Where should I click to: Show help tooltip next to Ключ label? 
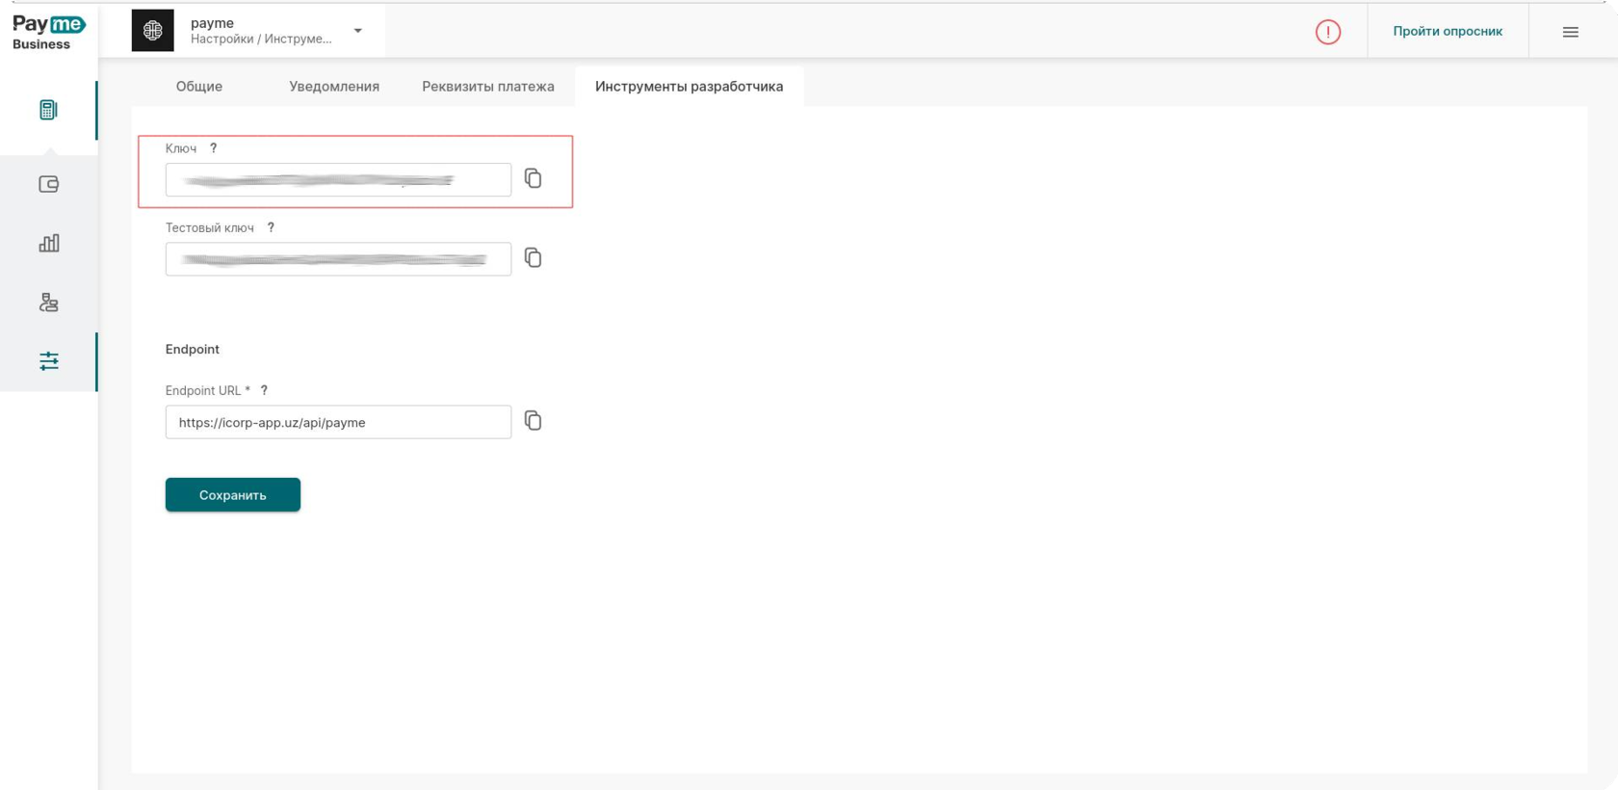point(214,148)
